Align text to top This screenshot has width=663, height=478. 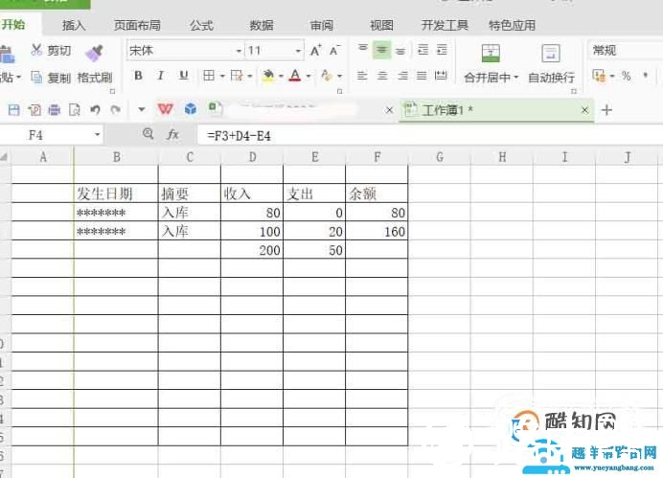[363, 50]
